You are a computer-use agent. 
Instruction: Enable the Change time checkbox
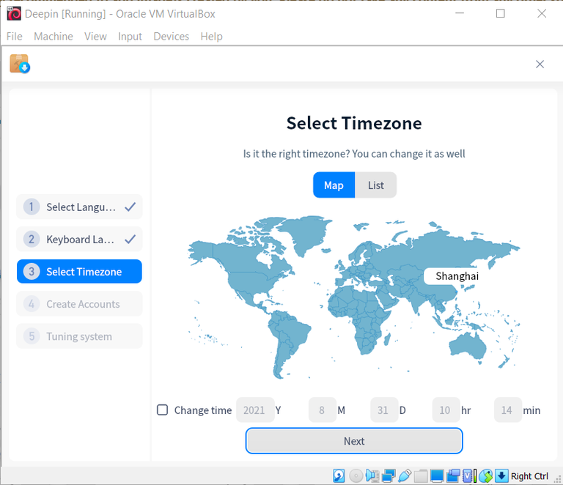(162, 410)
